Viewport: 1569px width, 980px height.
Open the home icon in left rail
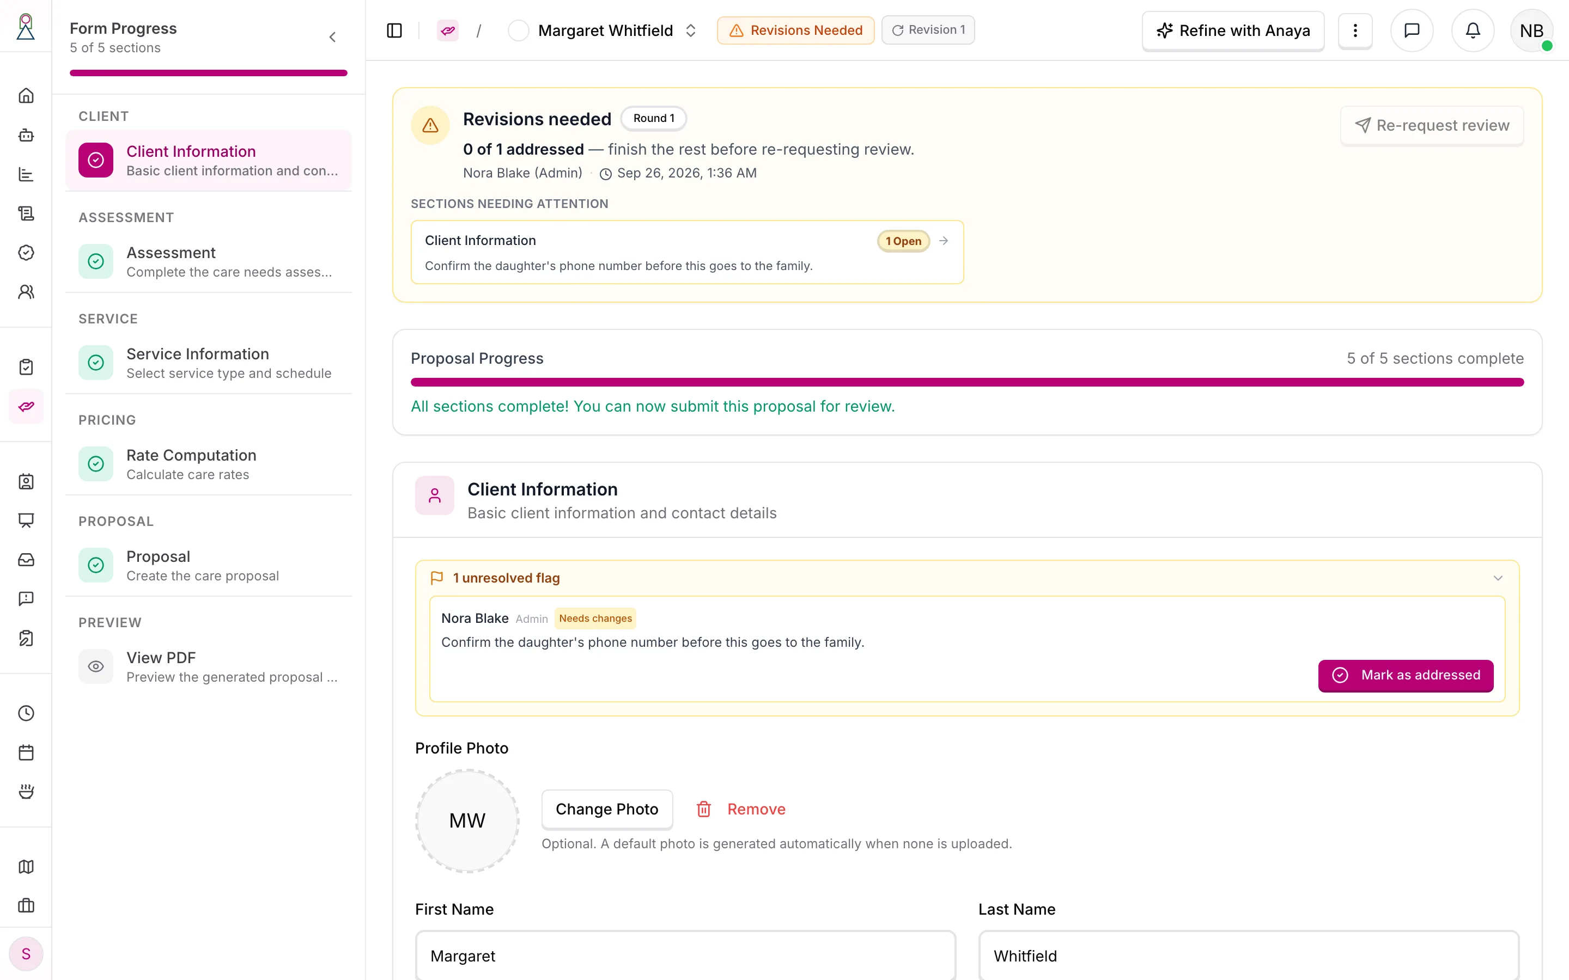(26, 96)
